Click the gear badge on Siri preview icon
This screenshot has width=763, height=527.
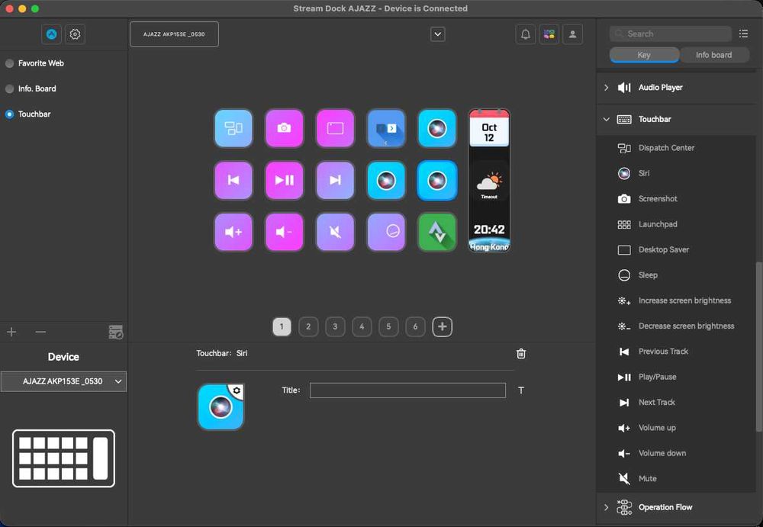(237, 390)
